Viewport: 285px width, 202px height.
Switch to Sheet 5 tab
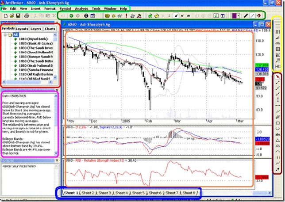click(139, 193)
